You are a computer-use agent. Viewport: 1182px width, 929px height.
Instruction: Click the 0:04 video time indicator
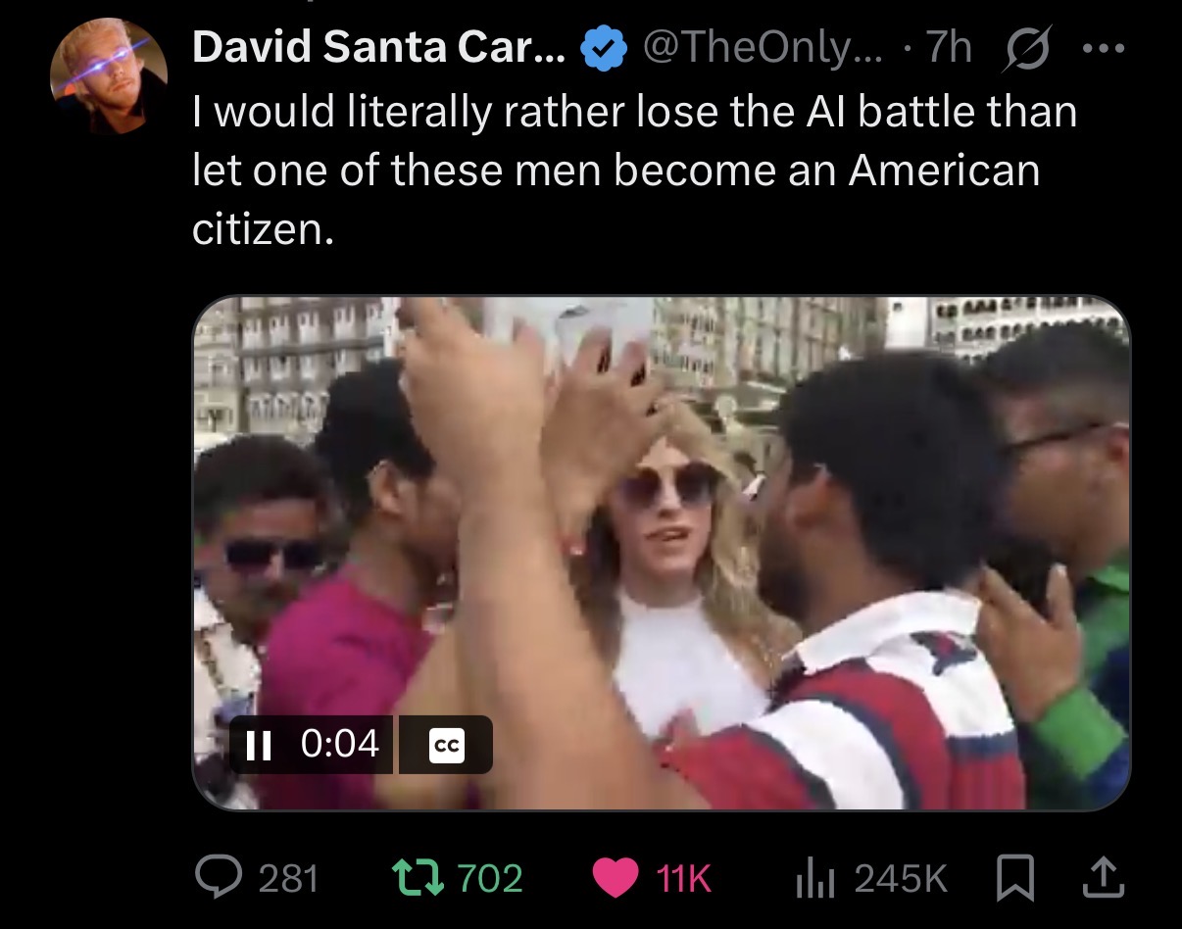click(x=340, y=746)
